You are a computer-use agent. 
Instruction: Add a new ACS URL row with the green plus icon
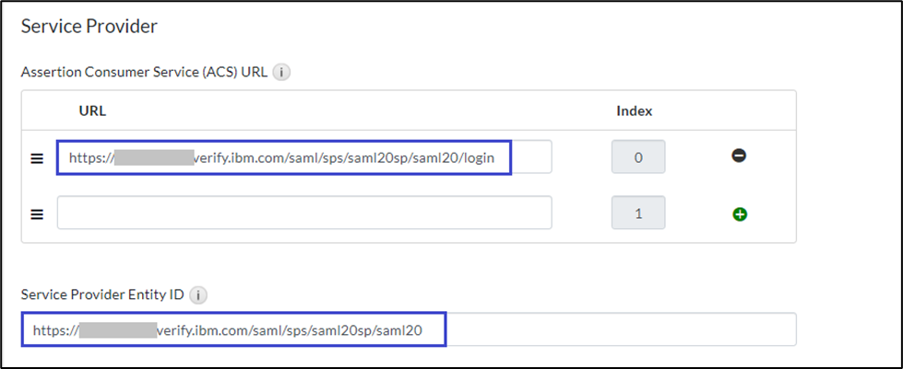(x=739, y=214)
